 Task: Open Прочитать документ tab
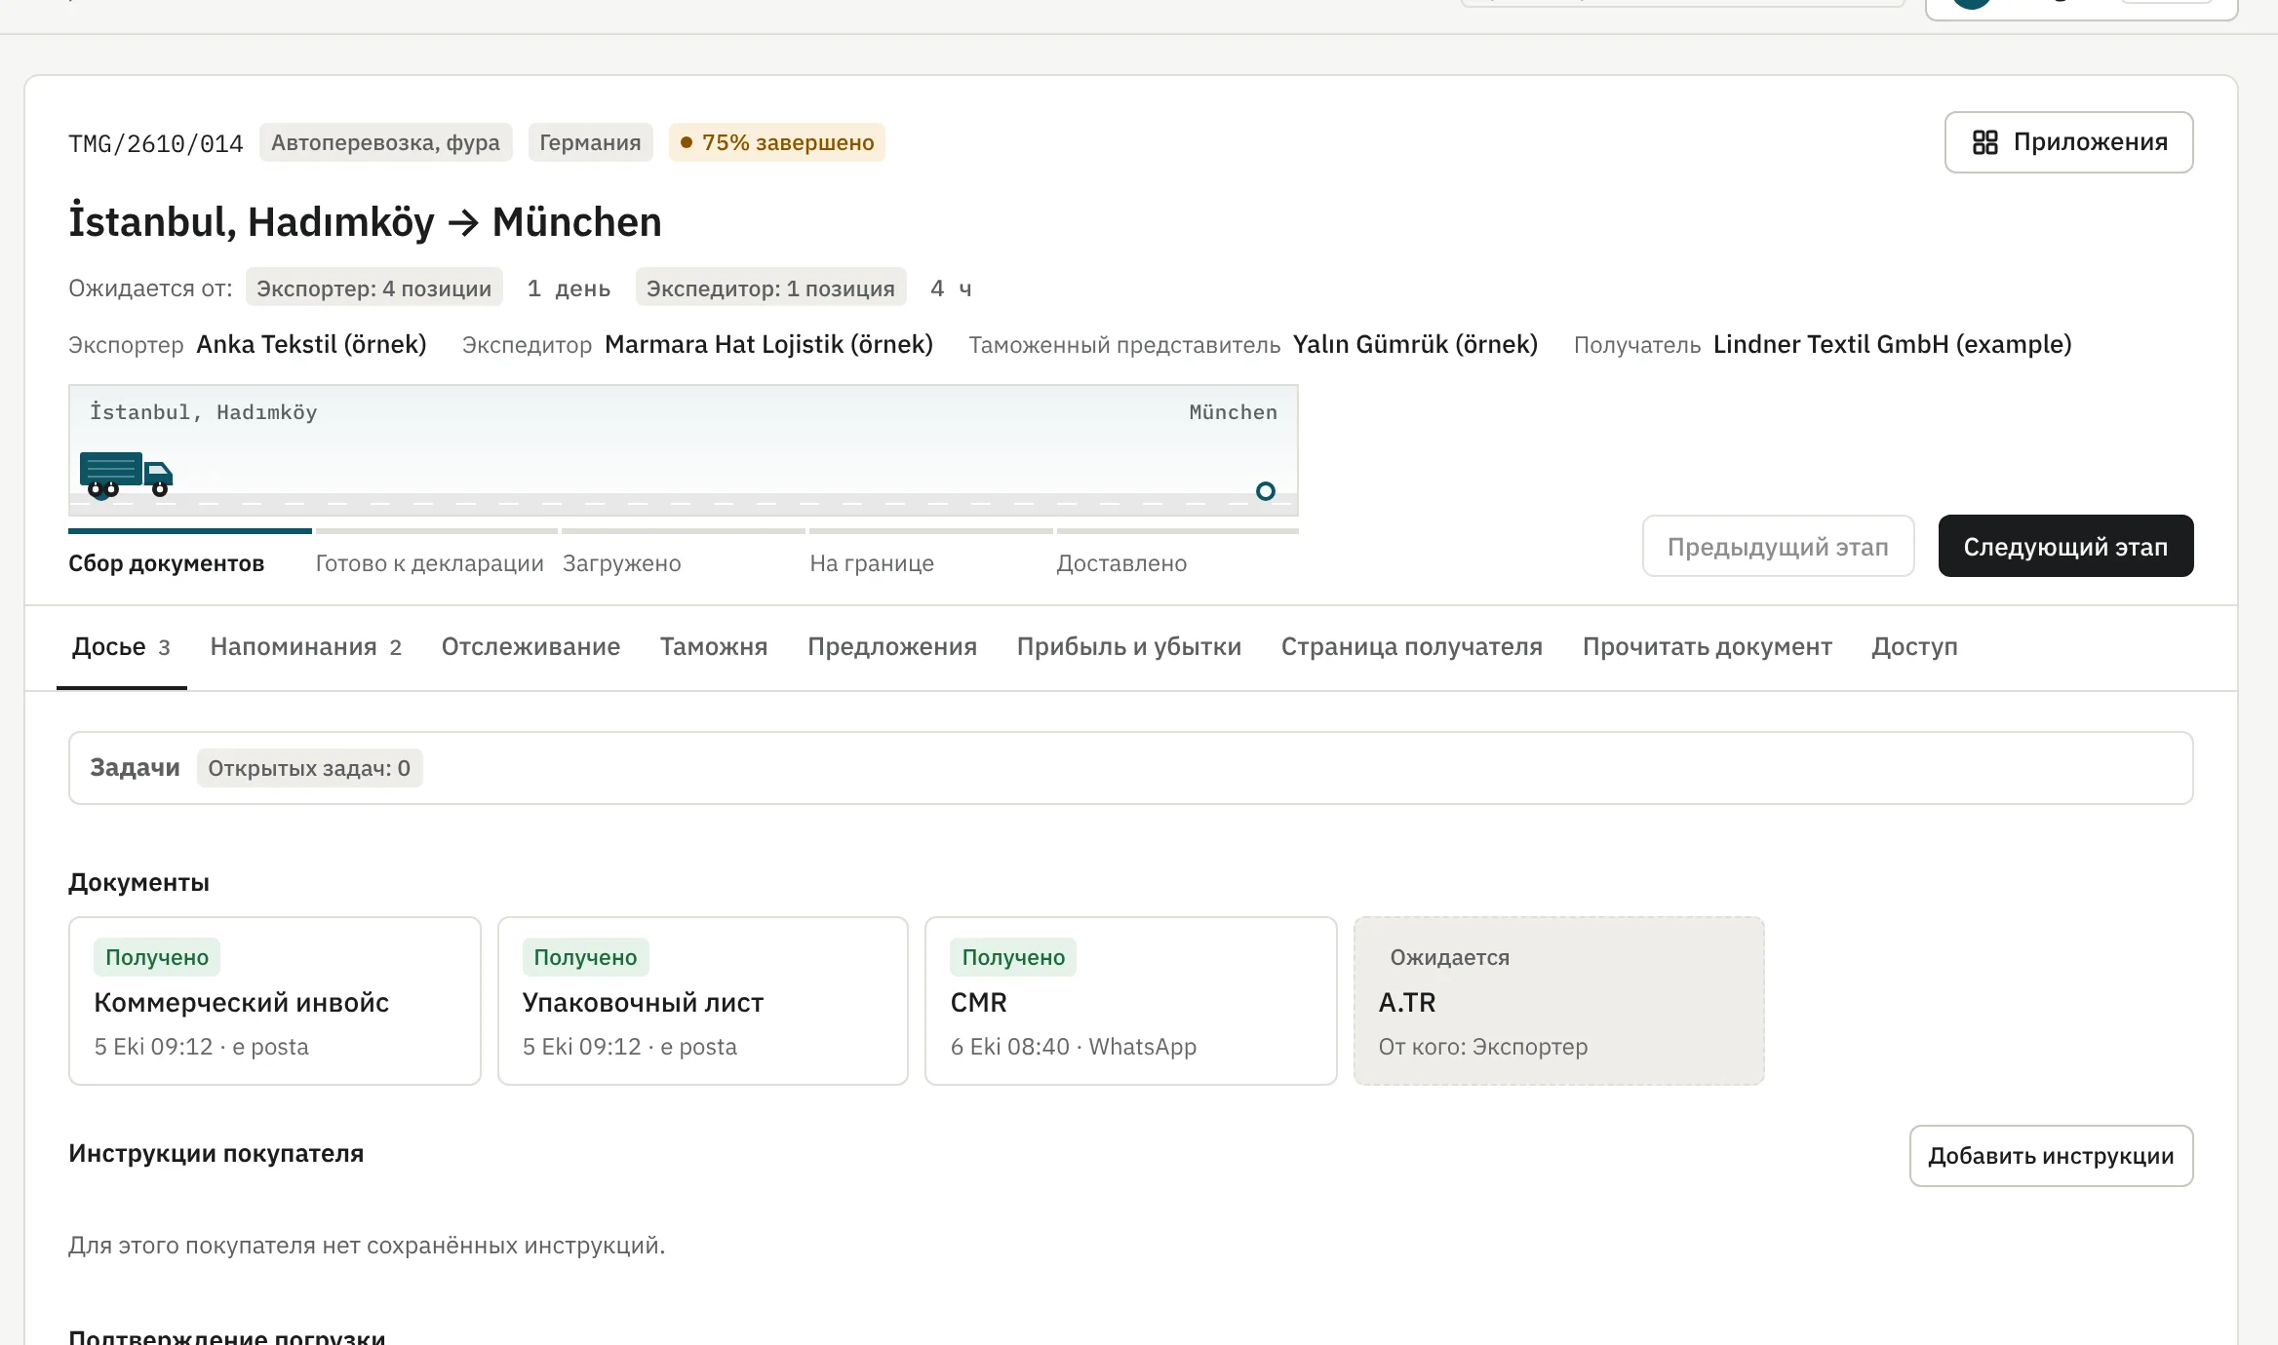point(1707,647)
